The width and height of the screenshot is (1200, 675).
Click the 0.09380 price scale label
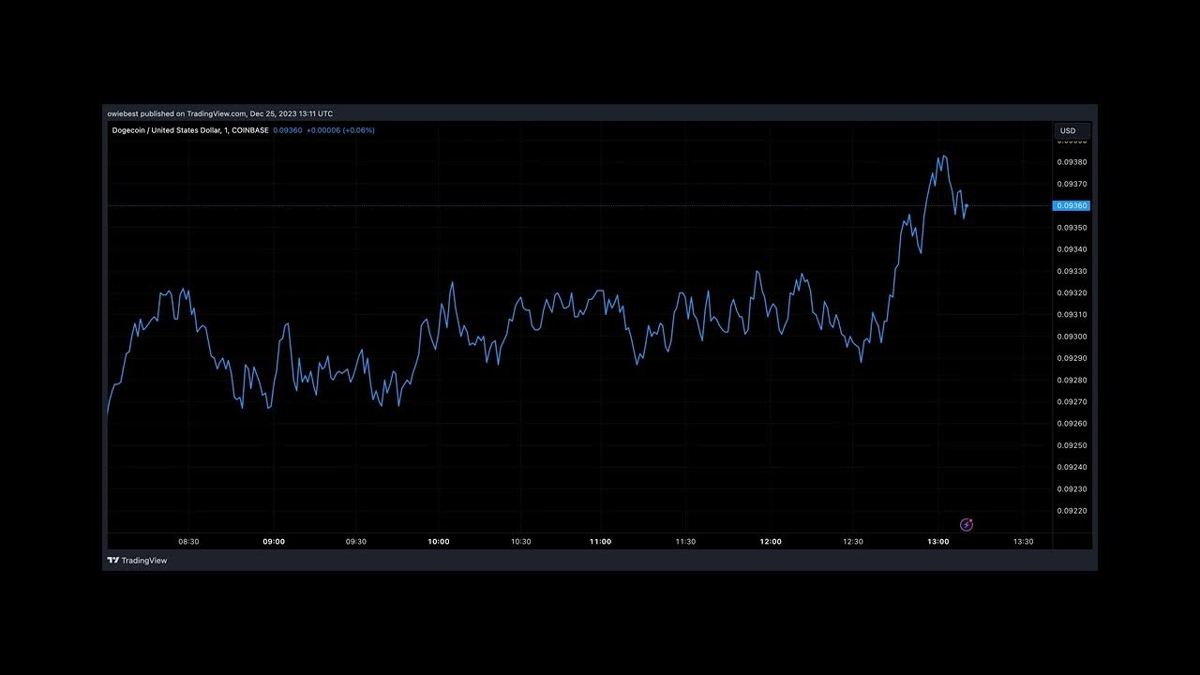(1072, 162)
